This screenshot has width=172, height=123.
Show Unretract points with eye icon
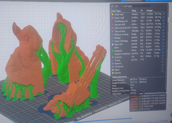click(x=163, y=65)
